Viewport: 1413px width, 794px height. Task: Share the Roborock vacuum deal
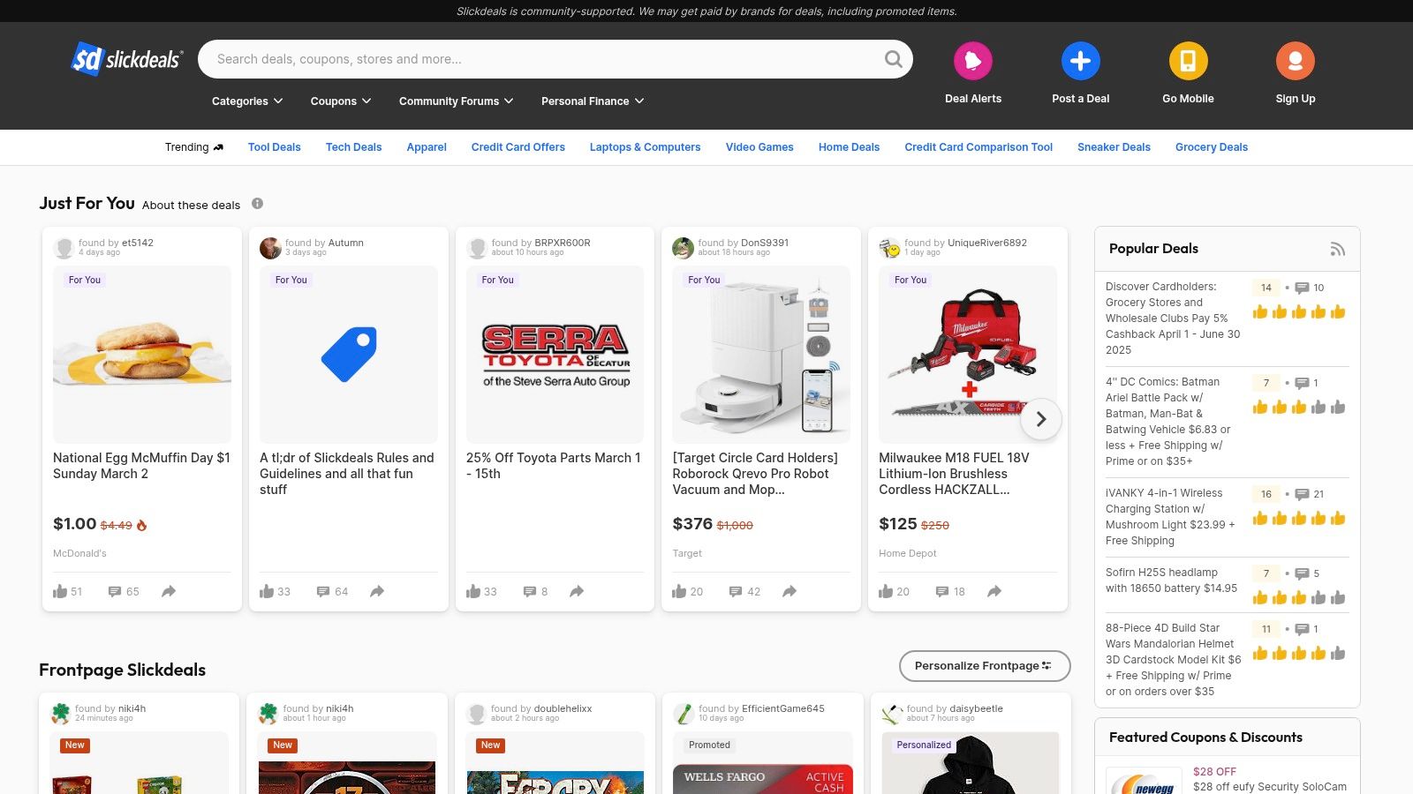click(x=790, y=591)
